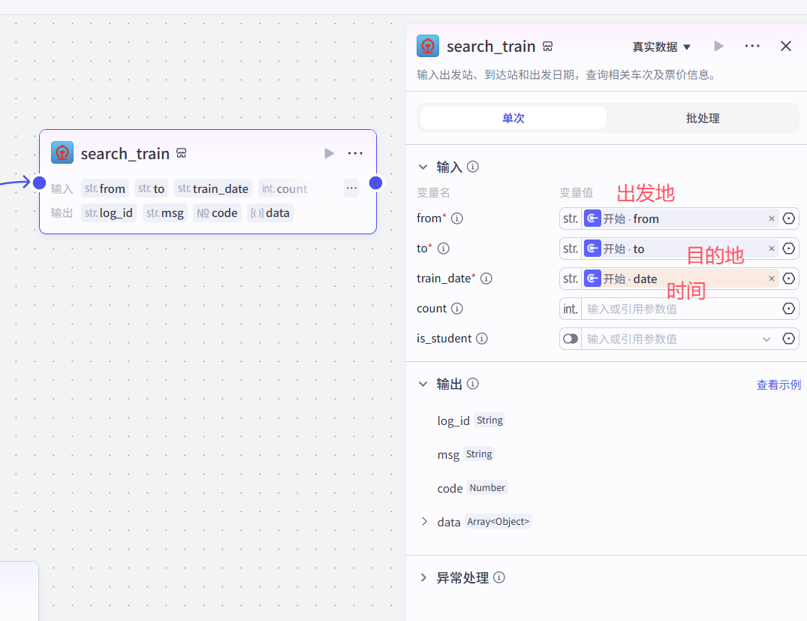Expand the data Array<Object> output
The image size is (807, 621).
click(424, 522)
